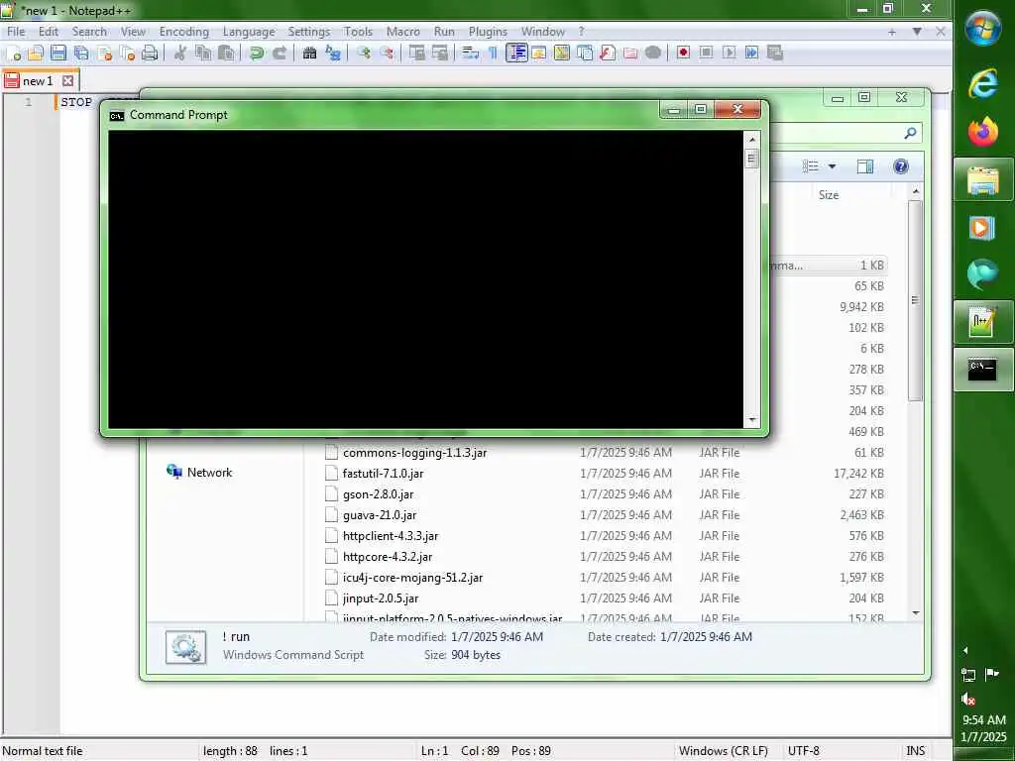
Task: Select the gson-2.8.0.jar file
Action: click(378, 493)
